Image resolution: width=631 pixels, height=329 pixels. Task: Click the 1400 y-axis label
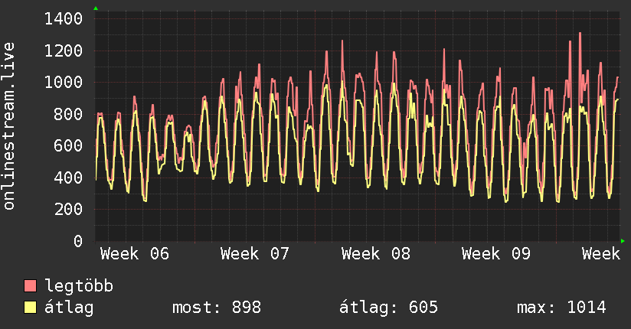click(x=64, y=19)
